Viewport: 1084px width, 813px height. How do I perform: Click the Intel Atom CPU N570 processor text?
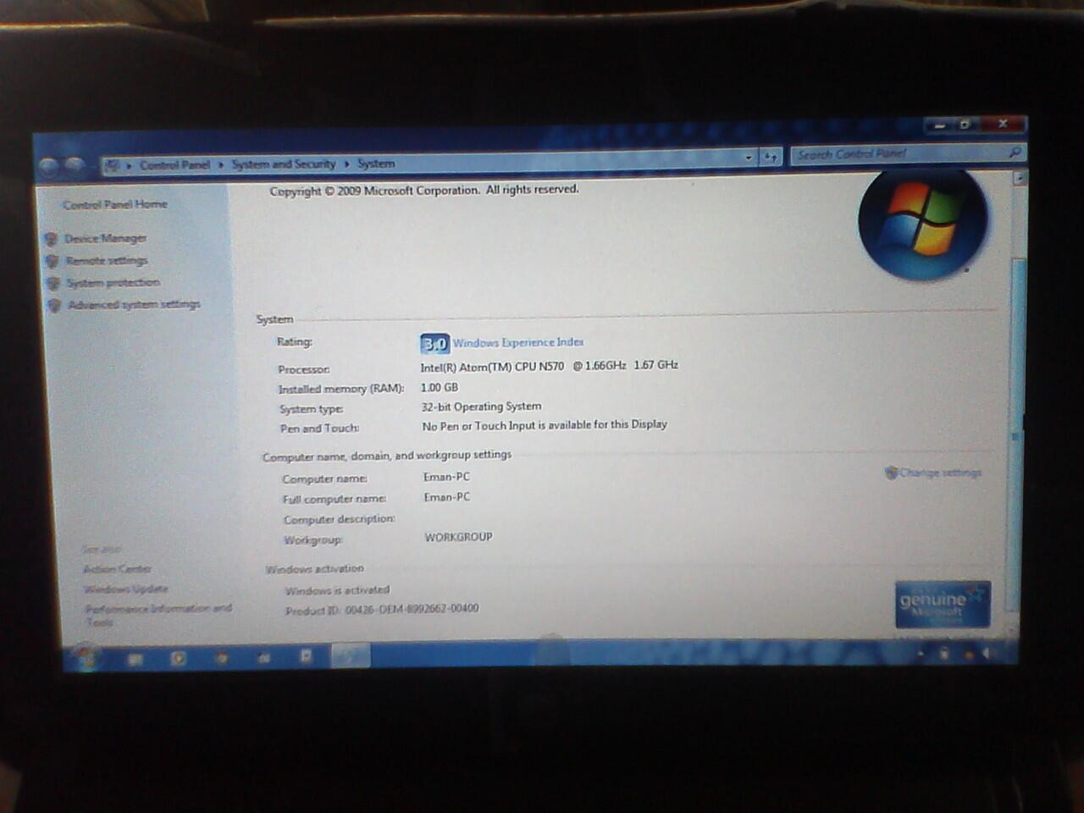549,366
